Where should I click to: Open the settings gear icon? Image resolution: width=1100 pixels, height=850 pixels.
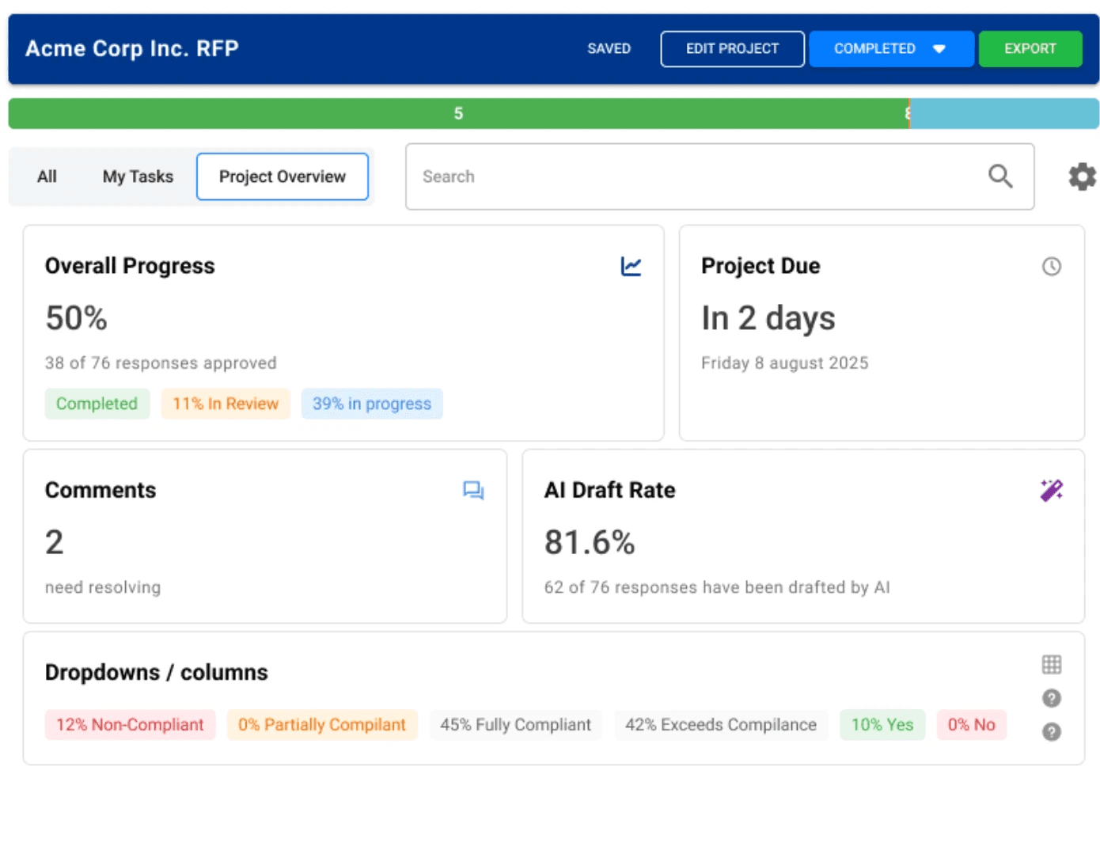pyautogui.click(x=1082, y=176)
